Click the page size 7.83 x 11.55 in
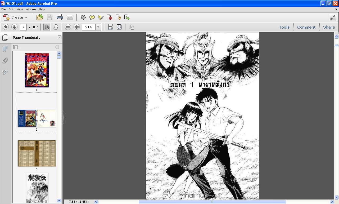This screenshot has width=339, height=204. tap(79, 202)
